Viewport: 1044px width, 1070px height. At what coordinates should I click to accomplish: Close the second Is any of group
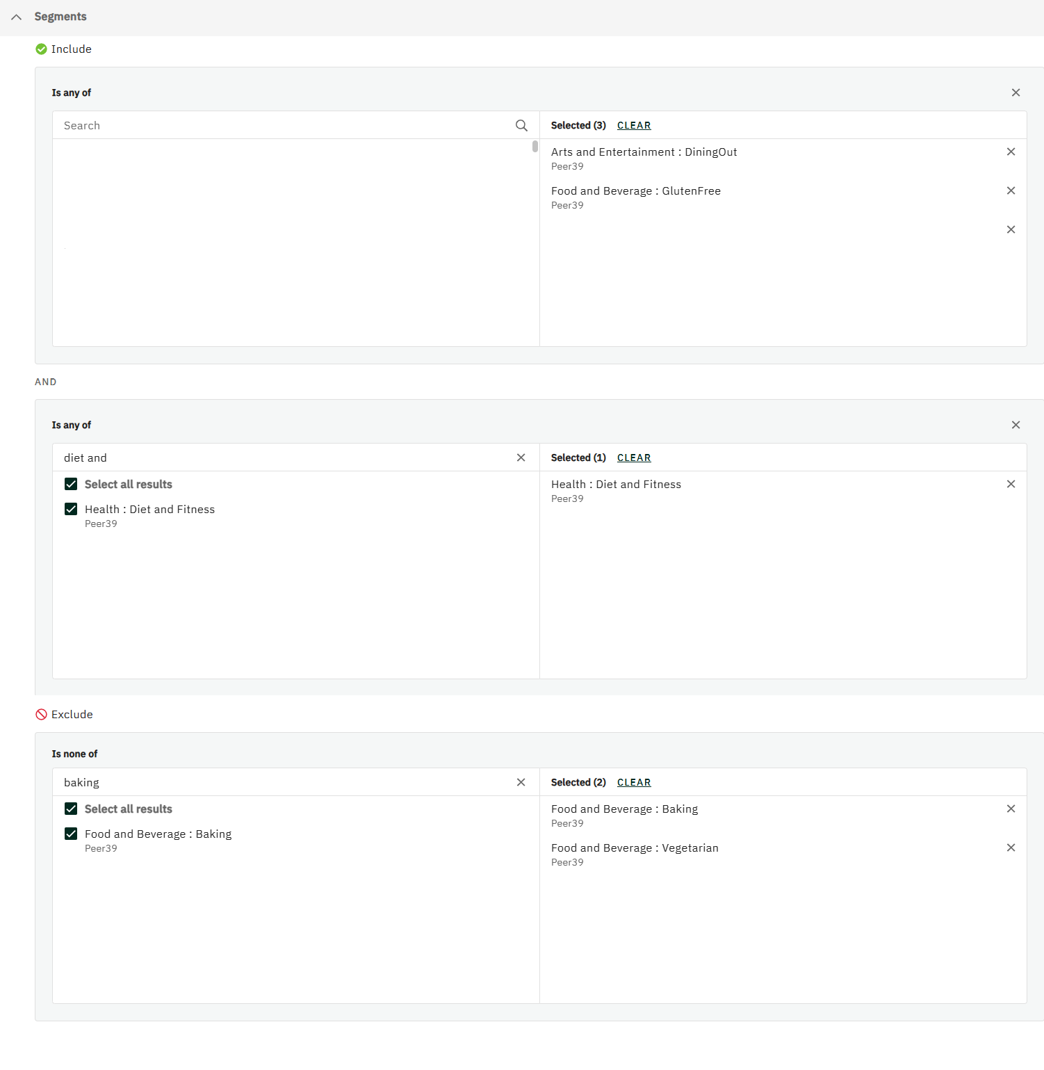(x=1016, y=425)
